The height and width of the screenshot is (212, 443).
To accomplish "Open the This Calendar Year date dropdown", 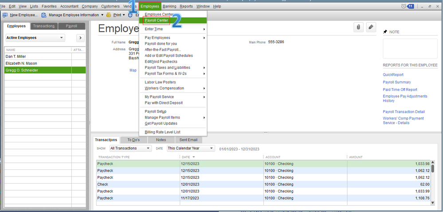I will point(191,148).
